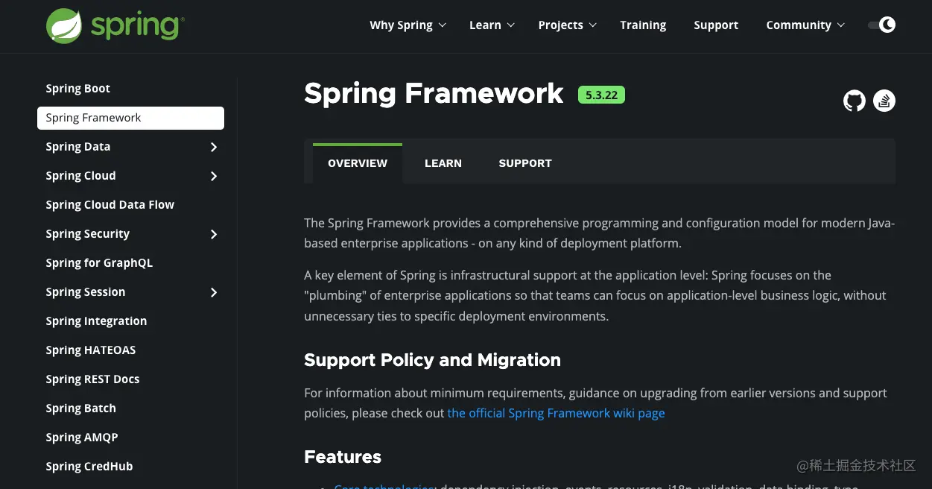Open the Community dropdown menu
Viewport: 932px width, 489px height.
(x=805, y=25)
